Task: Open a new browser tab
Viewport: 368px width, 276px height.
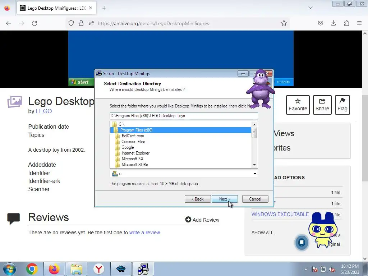Action: pyautogui.click(x=104, y=8)
